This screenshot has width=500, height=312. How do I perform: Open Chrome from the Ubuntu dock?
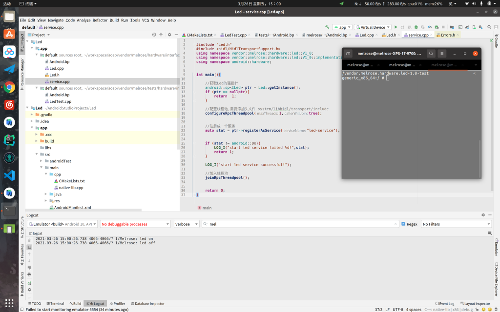[9, 87]
